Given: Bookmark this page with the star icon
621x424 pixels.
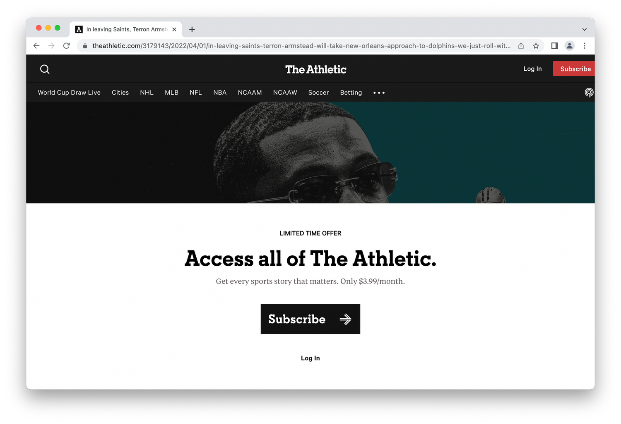Looking at the screenshot, I should tap(536, 46).
